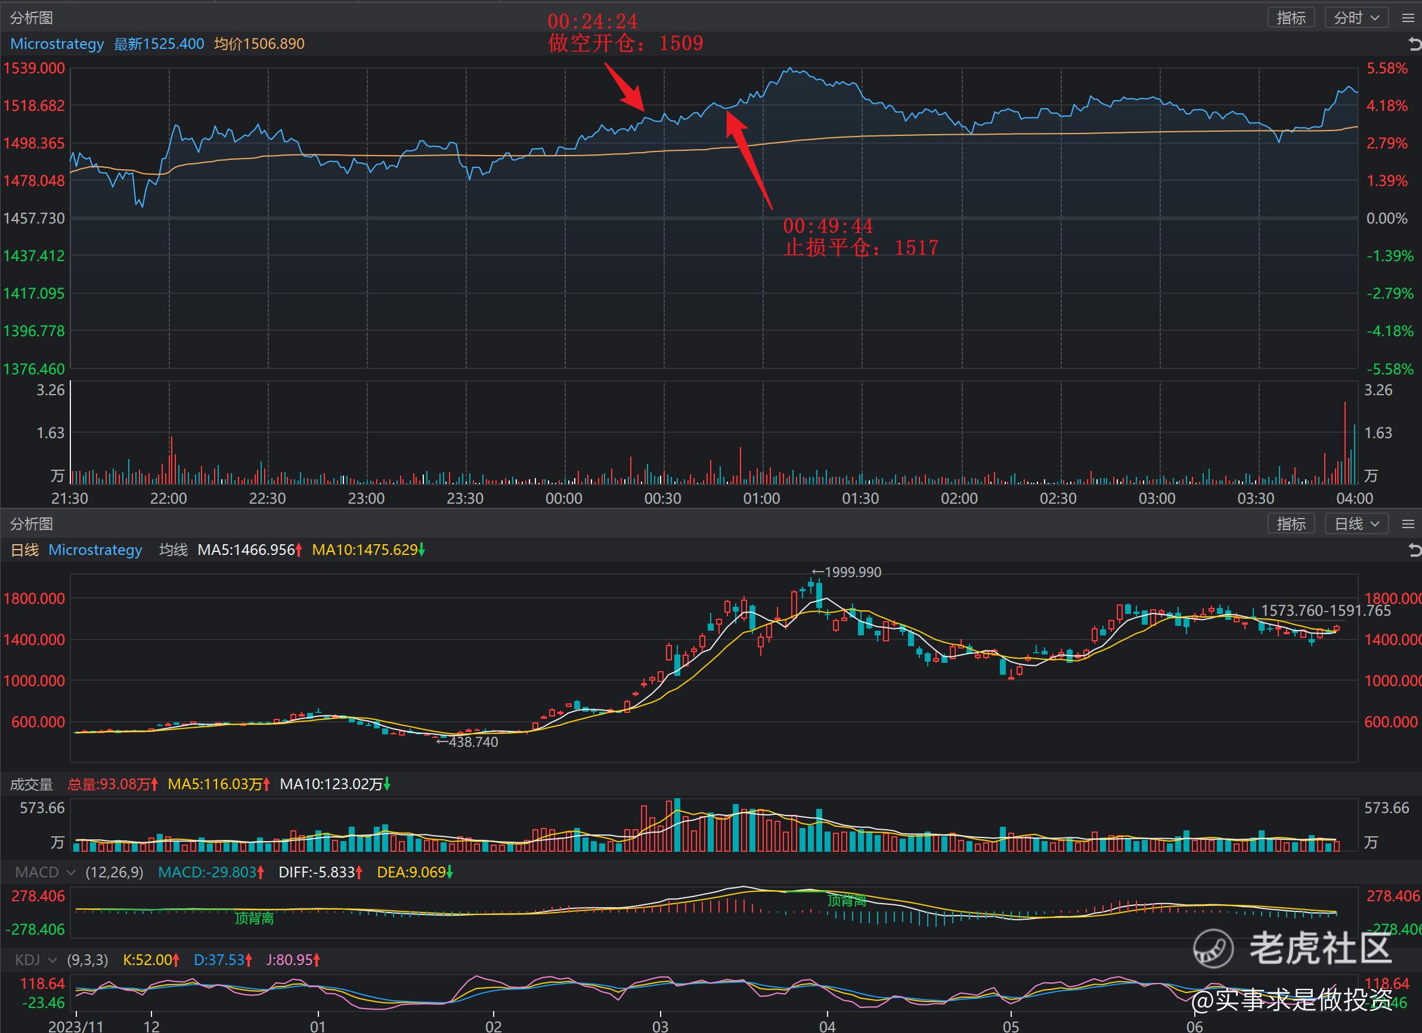Open the hamburger menu of the intraday chart panel
Viewport: 1422px width, 1033px height.
pyautogui.click(x=1408, y=17)
